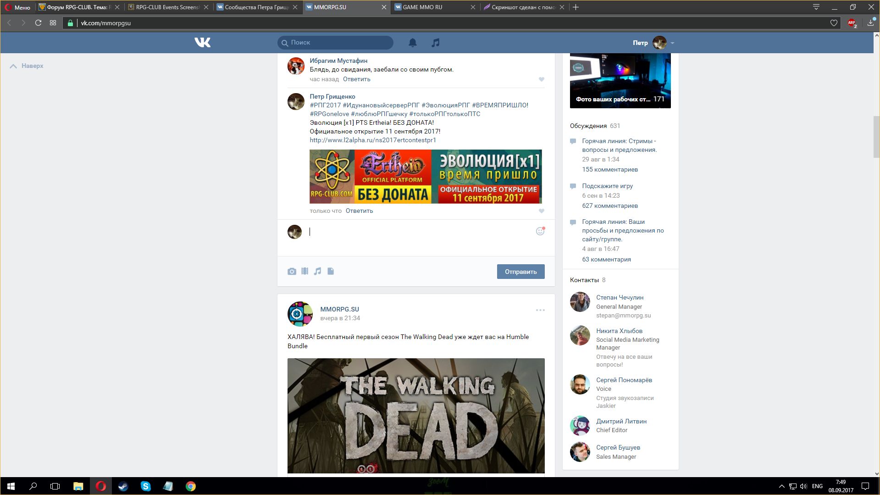
Task: Open the browser downloads icon
Action: 871,22
